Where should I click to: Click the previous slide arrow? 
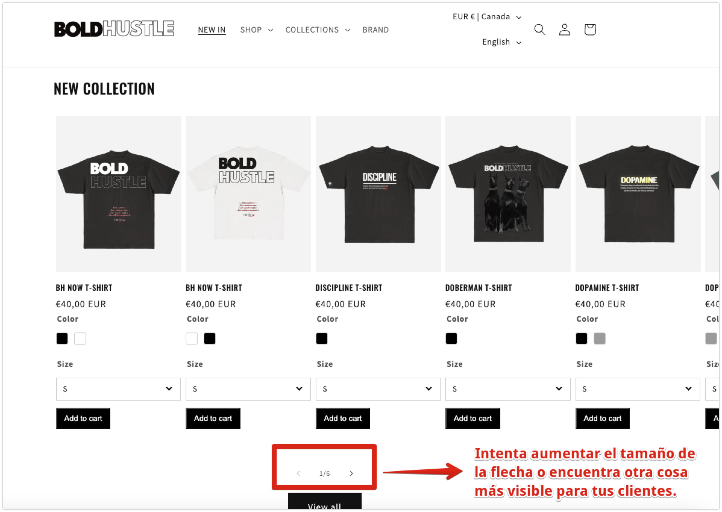point(298,473)
